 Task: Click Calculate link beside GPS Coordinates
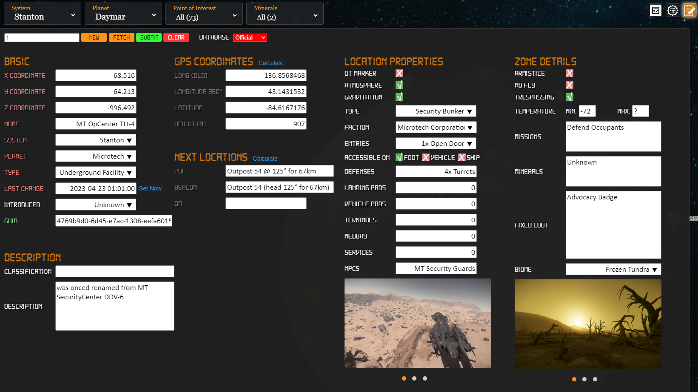click(x=271, y=63)
